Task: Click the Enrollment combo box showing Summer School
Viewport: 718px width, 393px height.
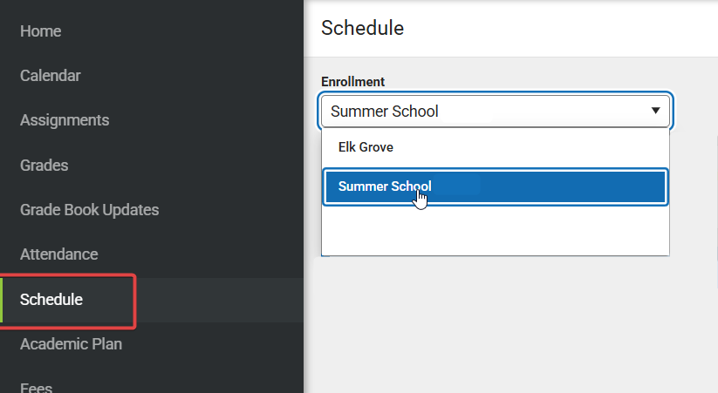Action: click(495, 111)
